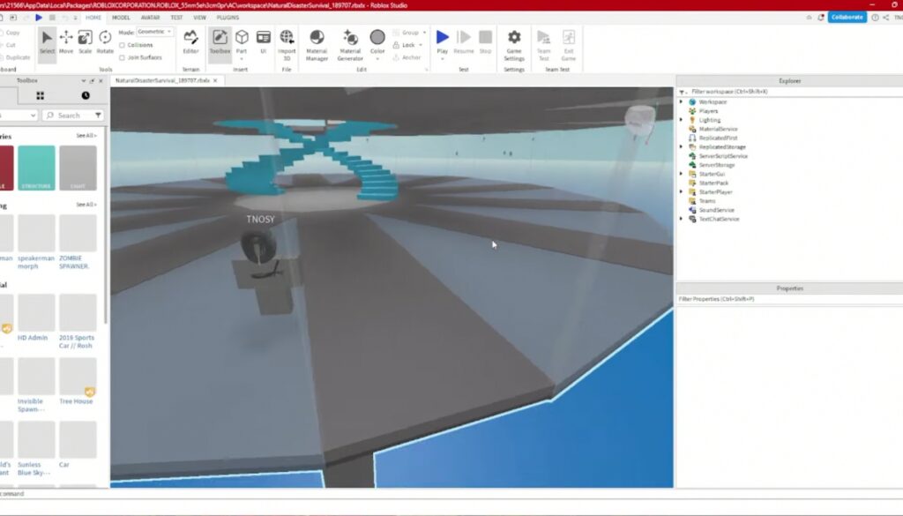Viewport: 903px width, 516px height.
Task: Click the Toolbox Search field
Action: pos(67,116)
